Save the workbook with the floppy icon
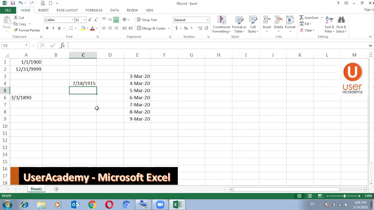This screenshot has height=210, width=374. coord(13,3)
